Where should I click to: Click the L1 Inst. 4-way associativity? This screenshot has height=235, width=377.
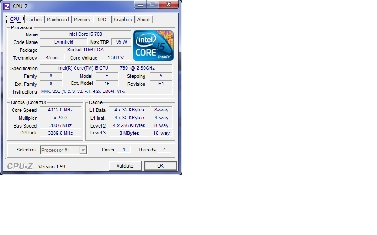pyautogui.click(x=161, y=118)
